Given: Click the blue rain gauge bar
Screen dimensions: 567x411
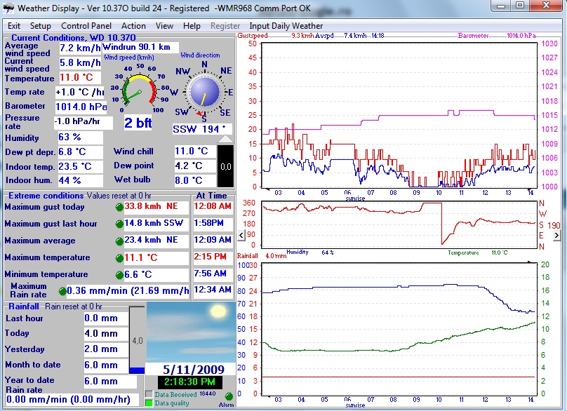Looking at the screenshot, I should click(x=137, y=370).
